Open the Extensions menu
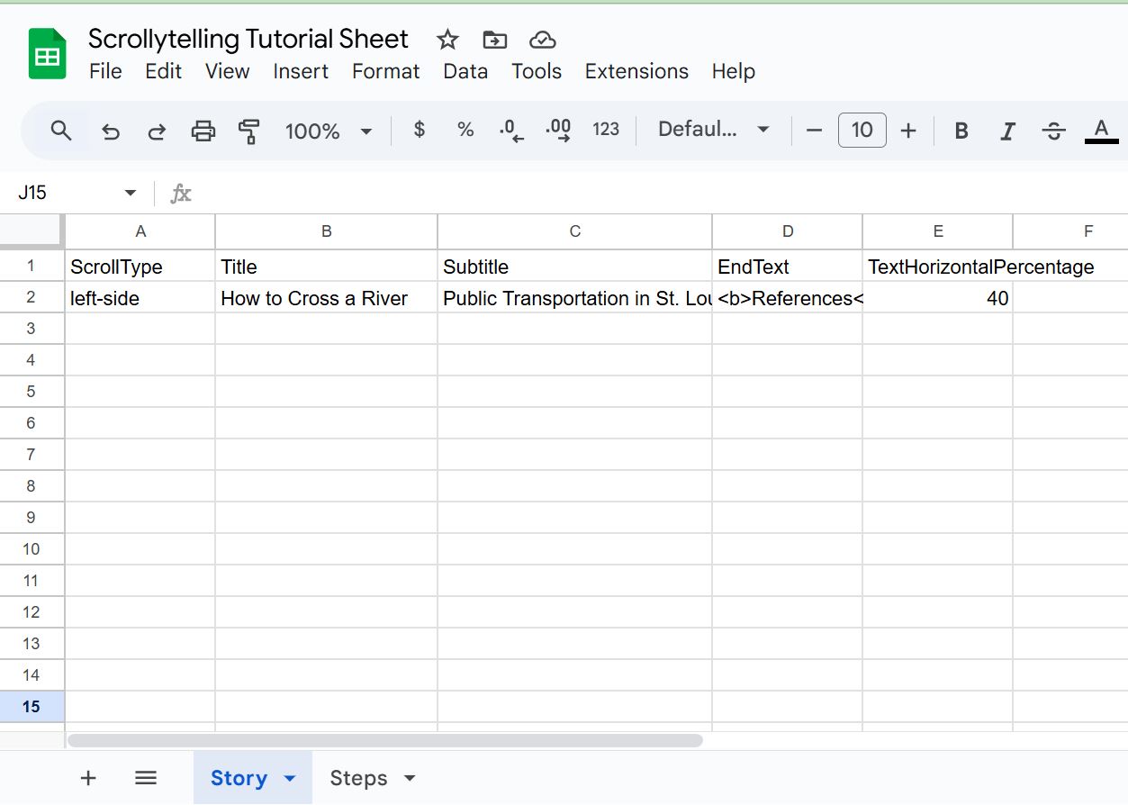This screenshot has width=1128, height=805. point(636,71)
